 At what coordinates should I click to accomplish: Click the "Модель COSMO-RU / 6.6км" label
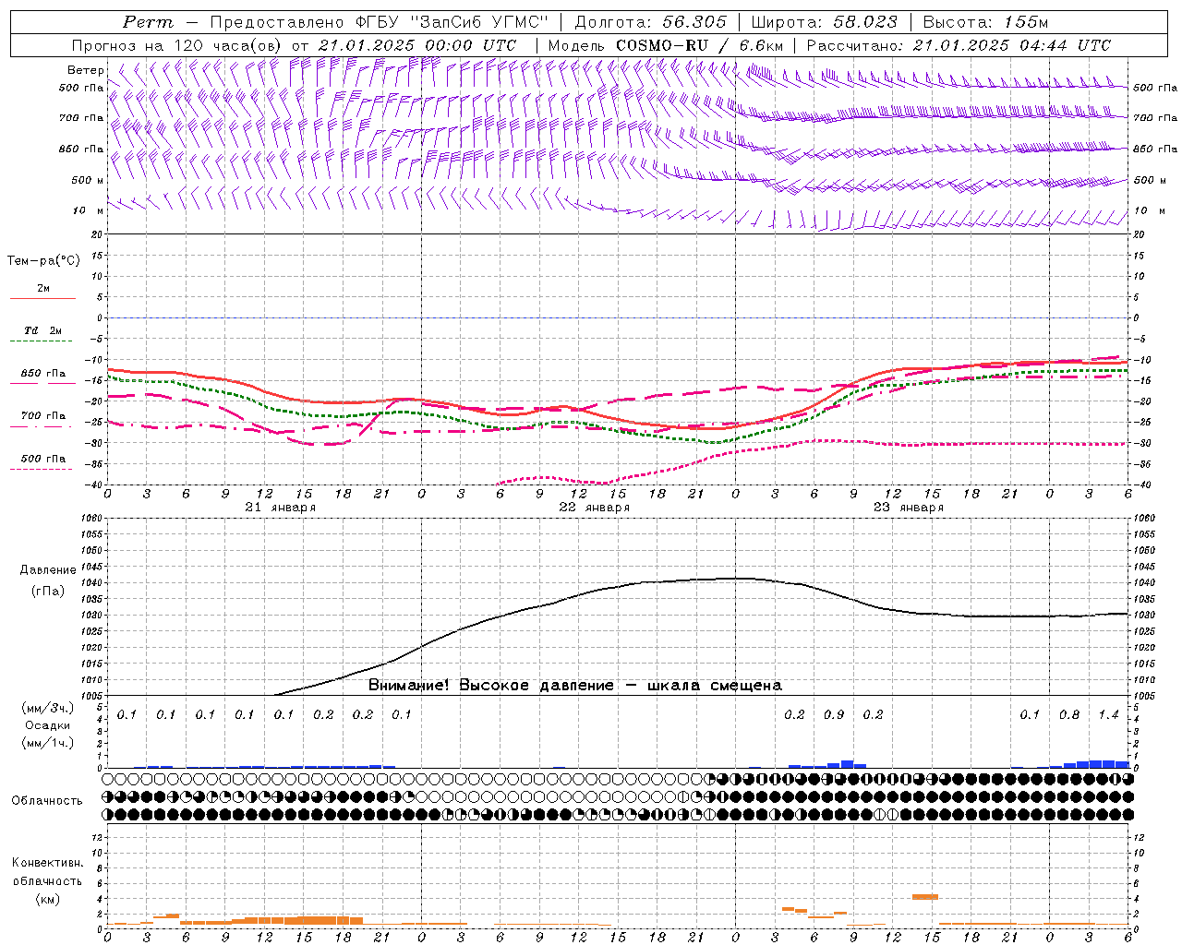point(666,45)
